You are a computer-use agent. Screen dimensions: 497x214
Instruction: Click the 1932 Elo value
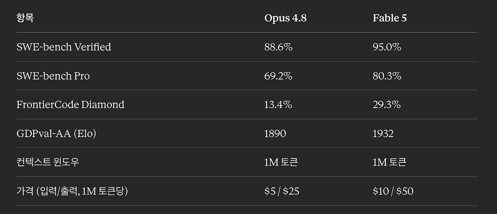click(383, 134)
